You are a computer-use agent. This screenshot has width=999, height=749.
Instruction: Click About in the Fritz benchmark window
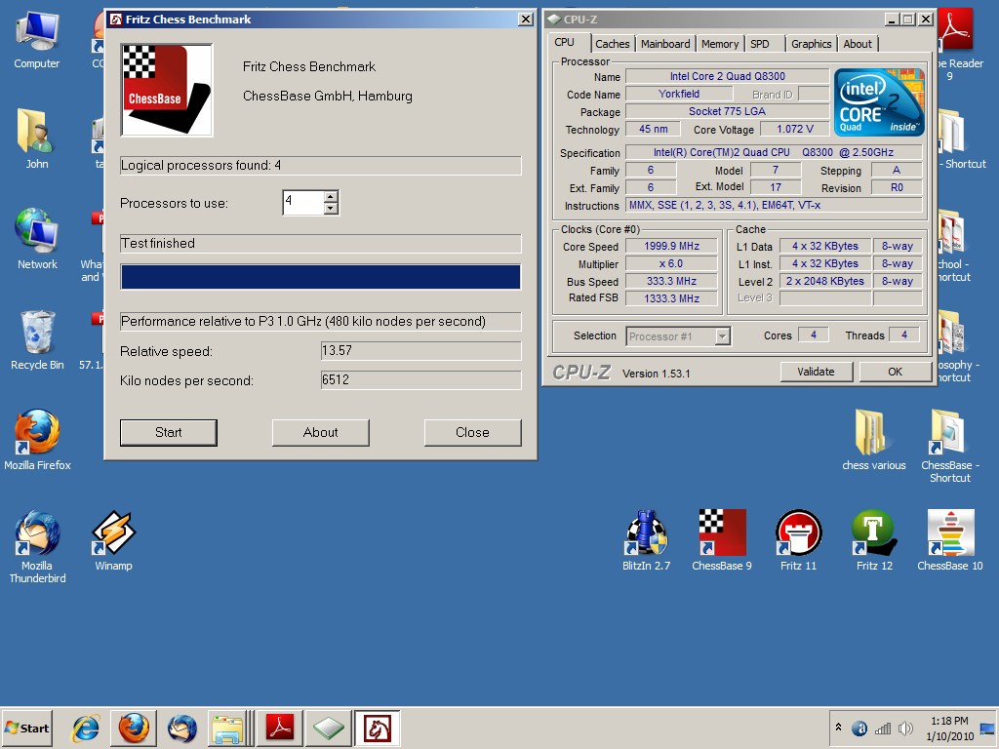320,432
